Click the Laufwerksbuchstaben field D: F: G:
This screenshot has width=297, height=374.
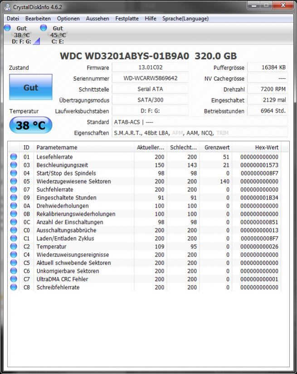click(150, 111)
